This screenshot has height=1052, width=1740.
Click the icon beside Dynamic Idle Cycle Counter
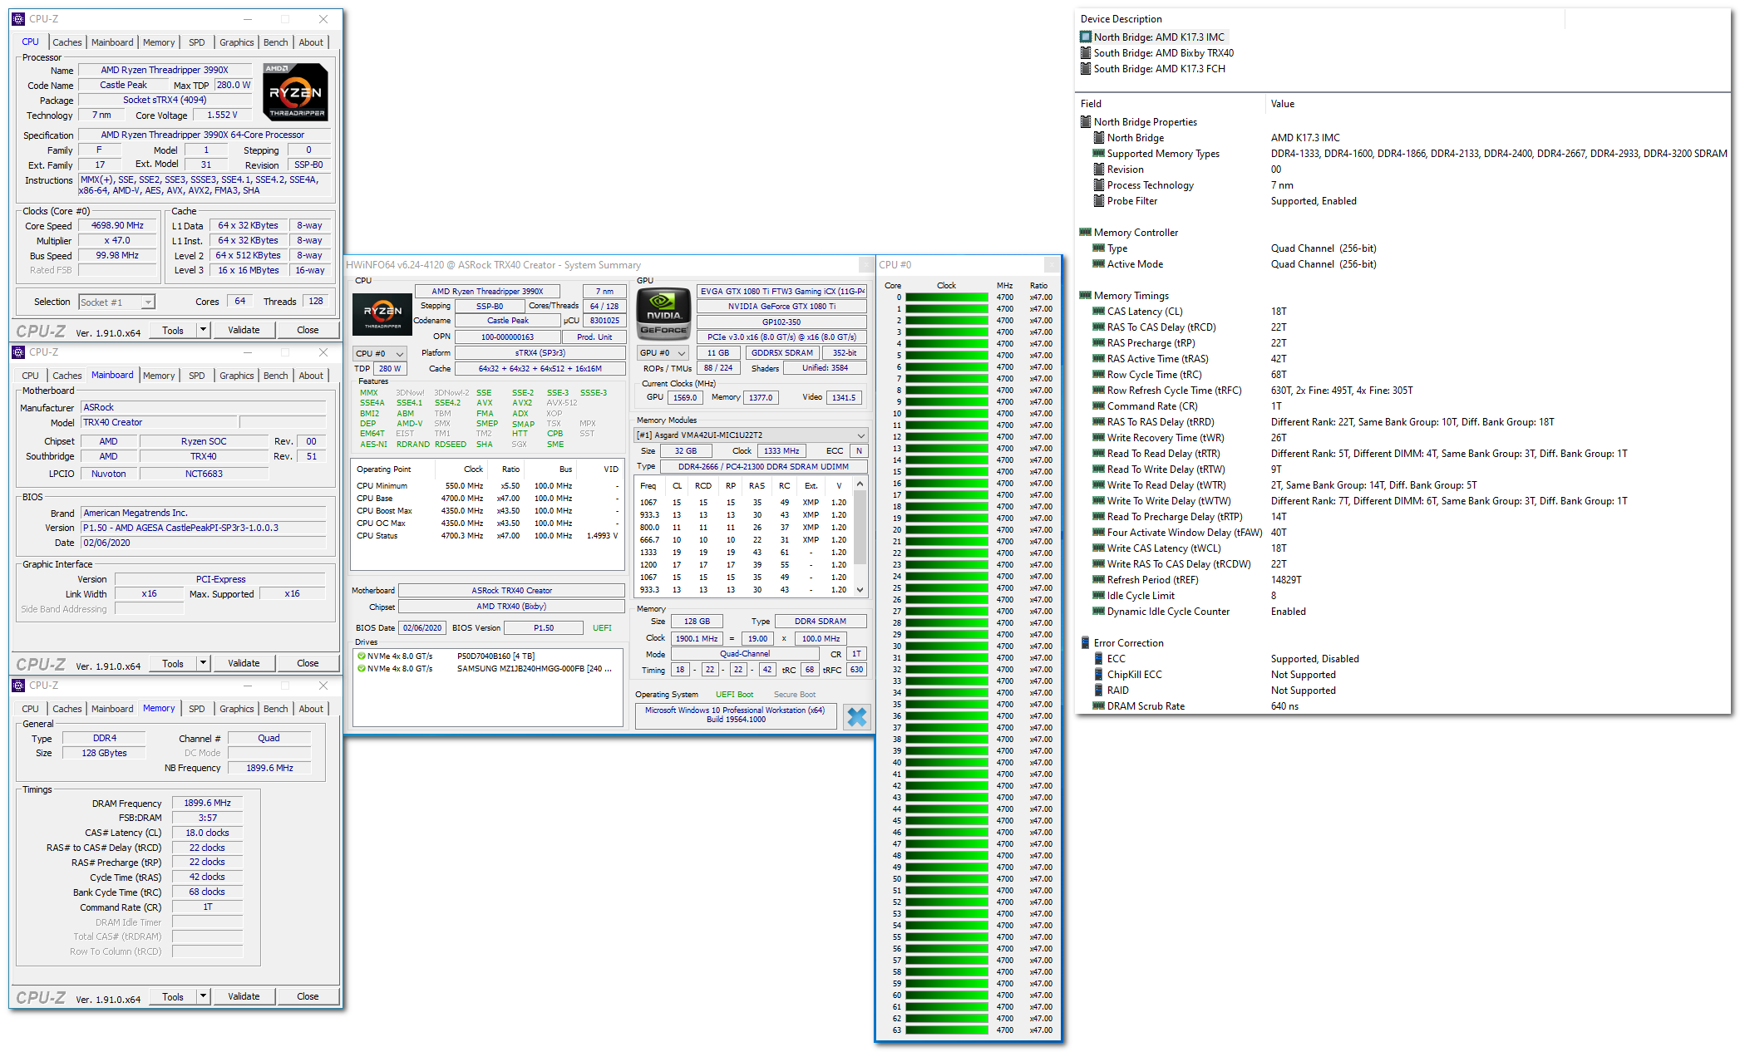pyautogui.click(x=1099, y=612)
